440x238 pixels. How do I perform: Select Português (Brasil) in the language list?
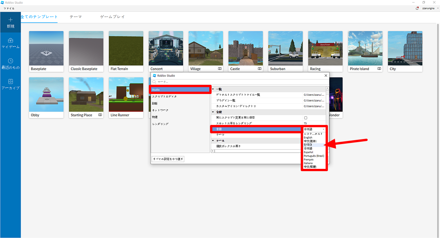314,156
